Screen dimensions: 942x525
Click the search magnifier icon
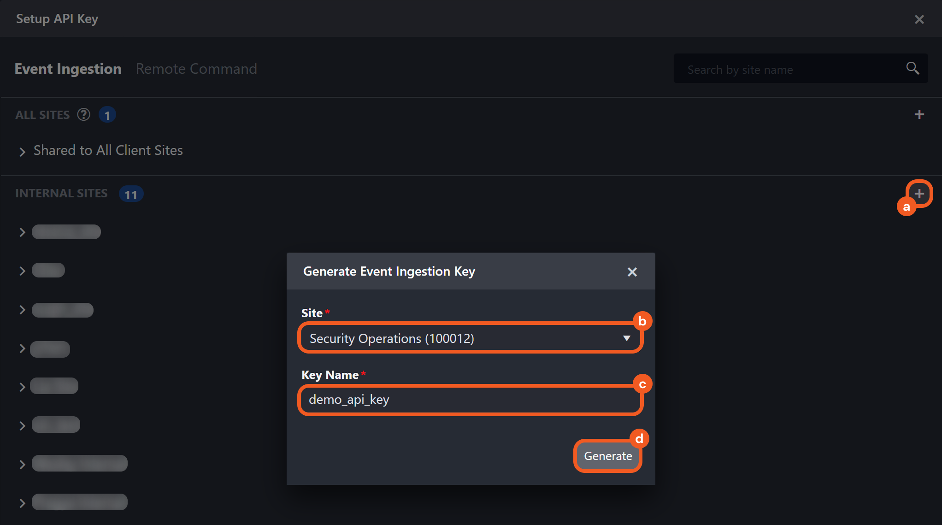[x=912, y=69]
